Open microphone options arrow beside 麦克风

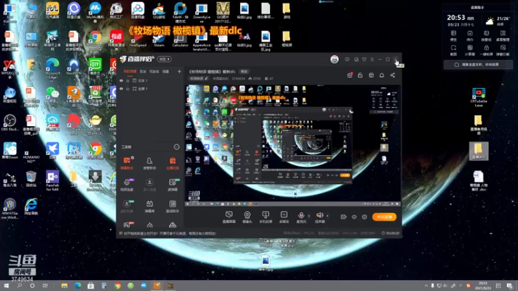coord(309,216)
